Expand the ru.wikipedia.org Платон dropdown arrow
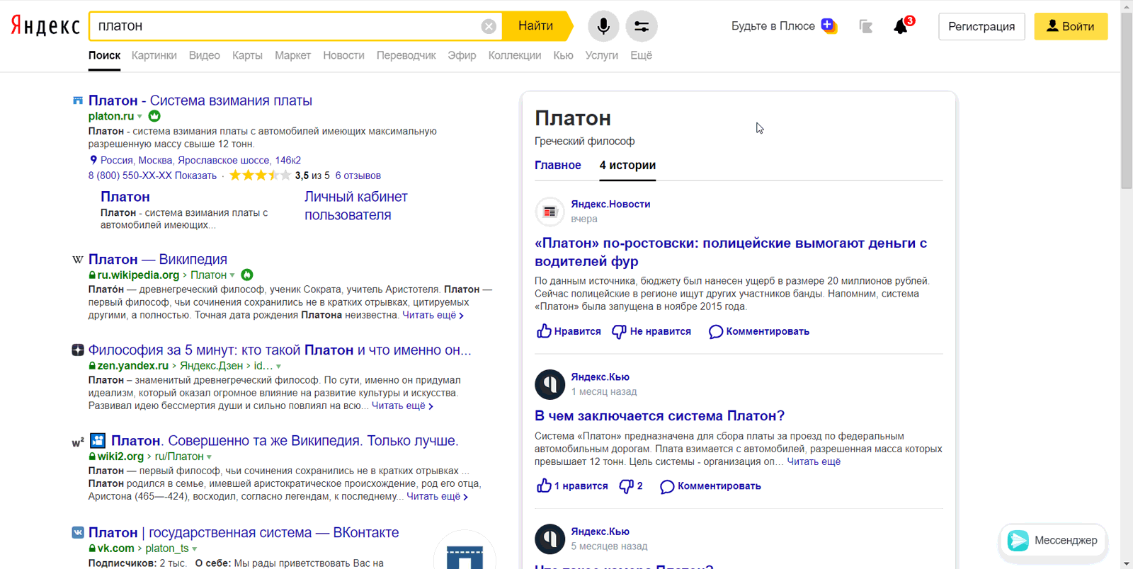Viewport: 1133px width, 569px height. pos(232,275)
